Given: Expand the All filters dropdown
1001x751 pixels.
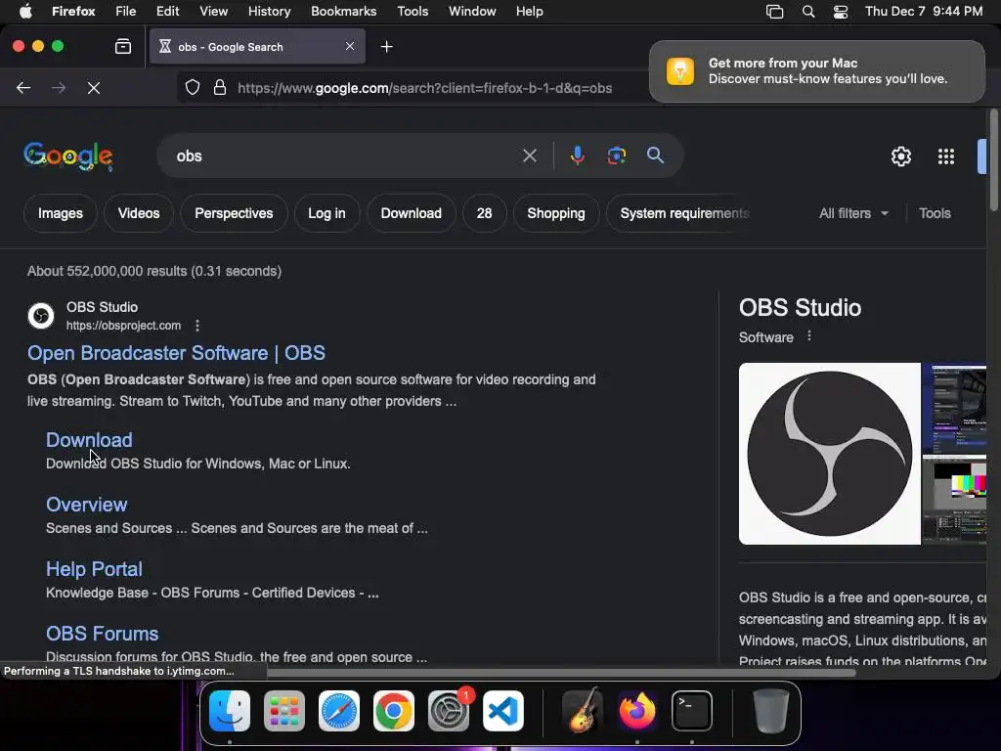Looking at the screenshot, I should [x=853, y=213].
